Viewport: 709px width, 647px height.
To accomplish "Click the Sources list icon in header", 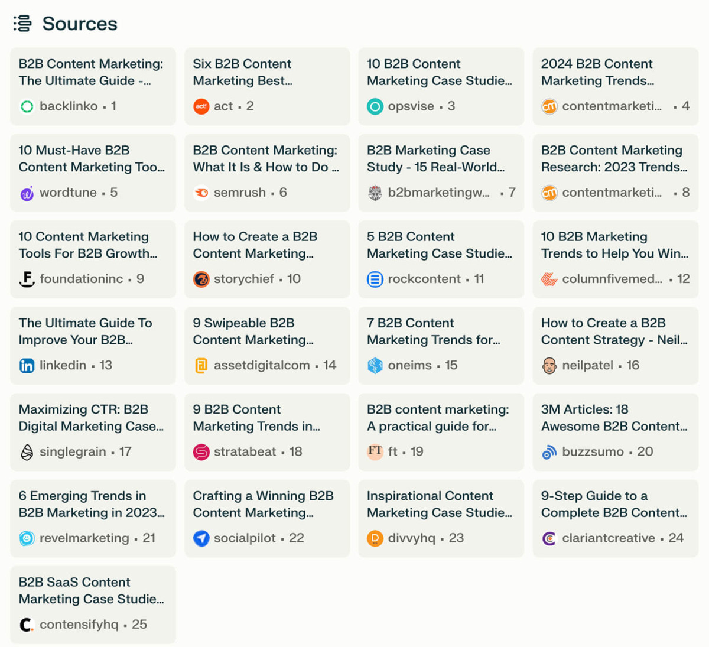I will 22,24.
